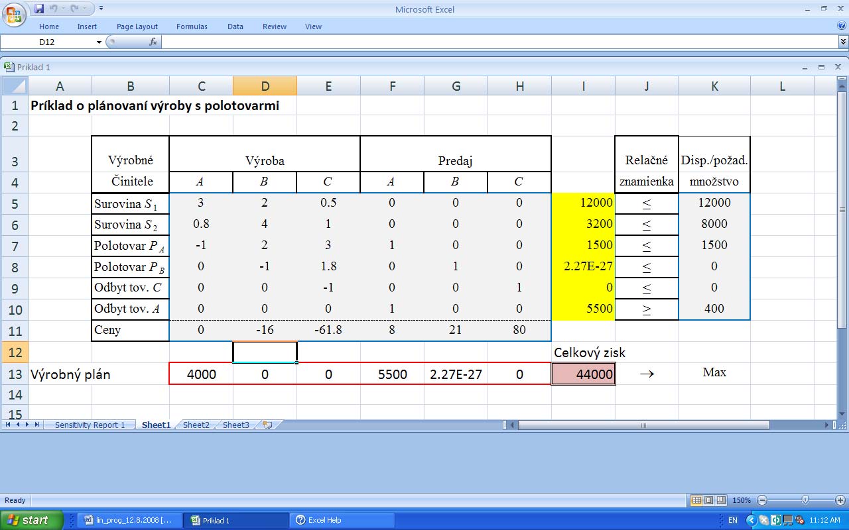Go to last sheet navigation arrow

point(37,424)
